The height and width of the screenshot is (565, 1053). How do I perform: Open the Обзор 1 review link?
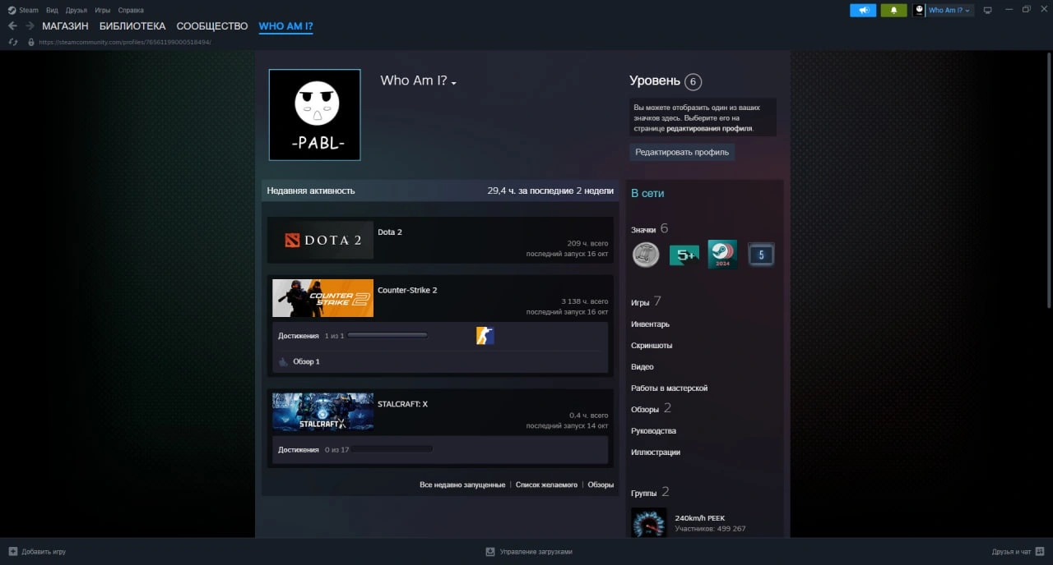[306, 361]
